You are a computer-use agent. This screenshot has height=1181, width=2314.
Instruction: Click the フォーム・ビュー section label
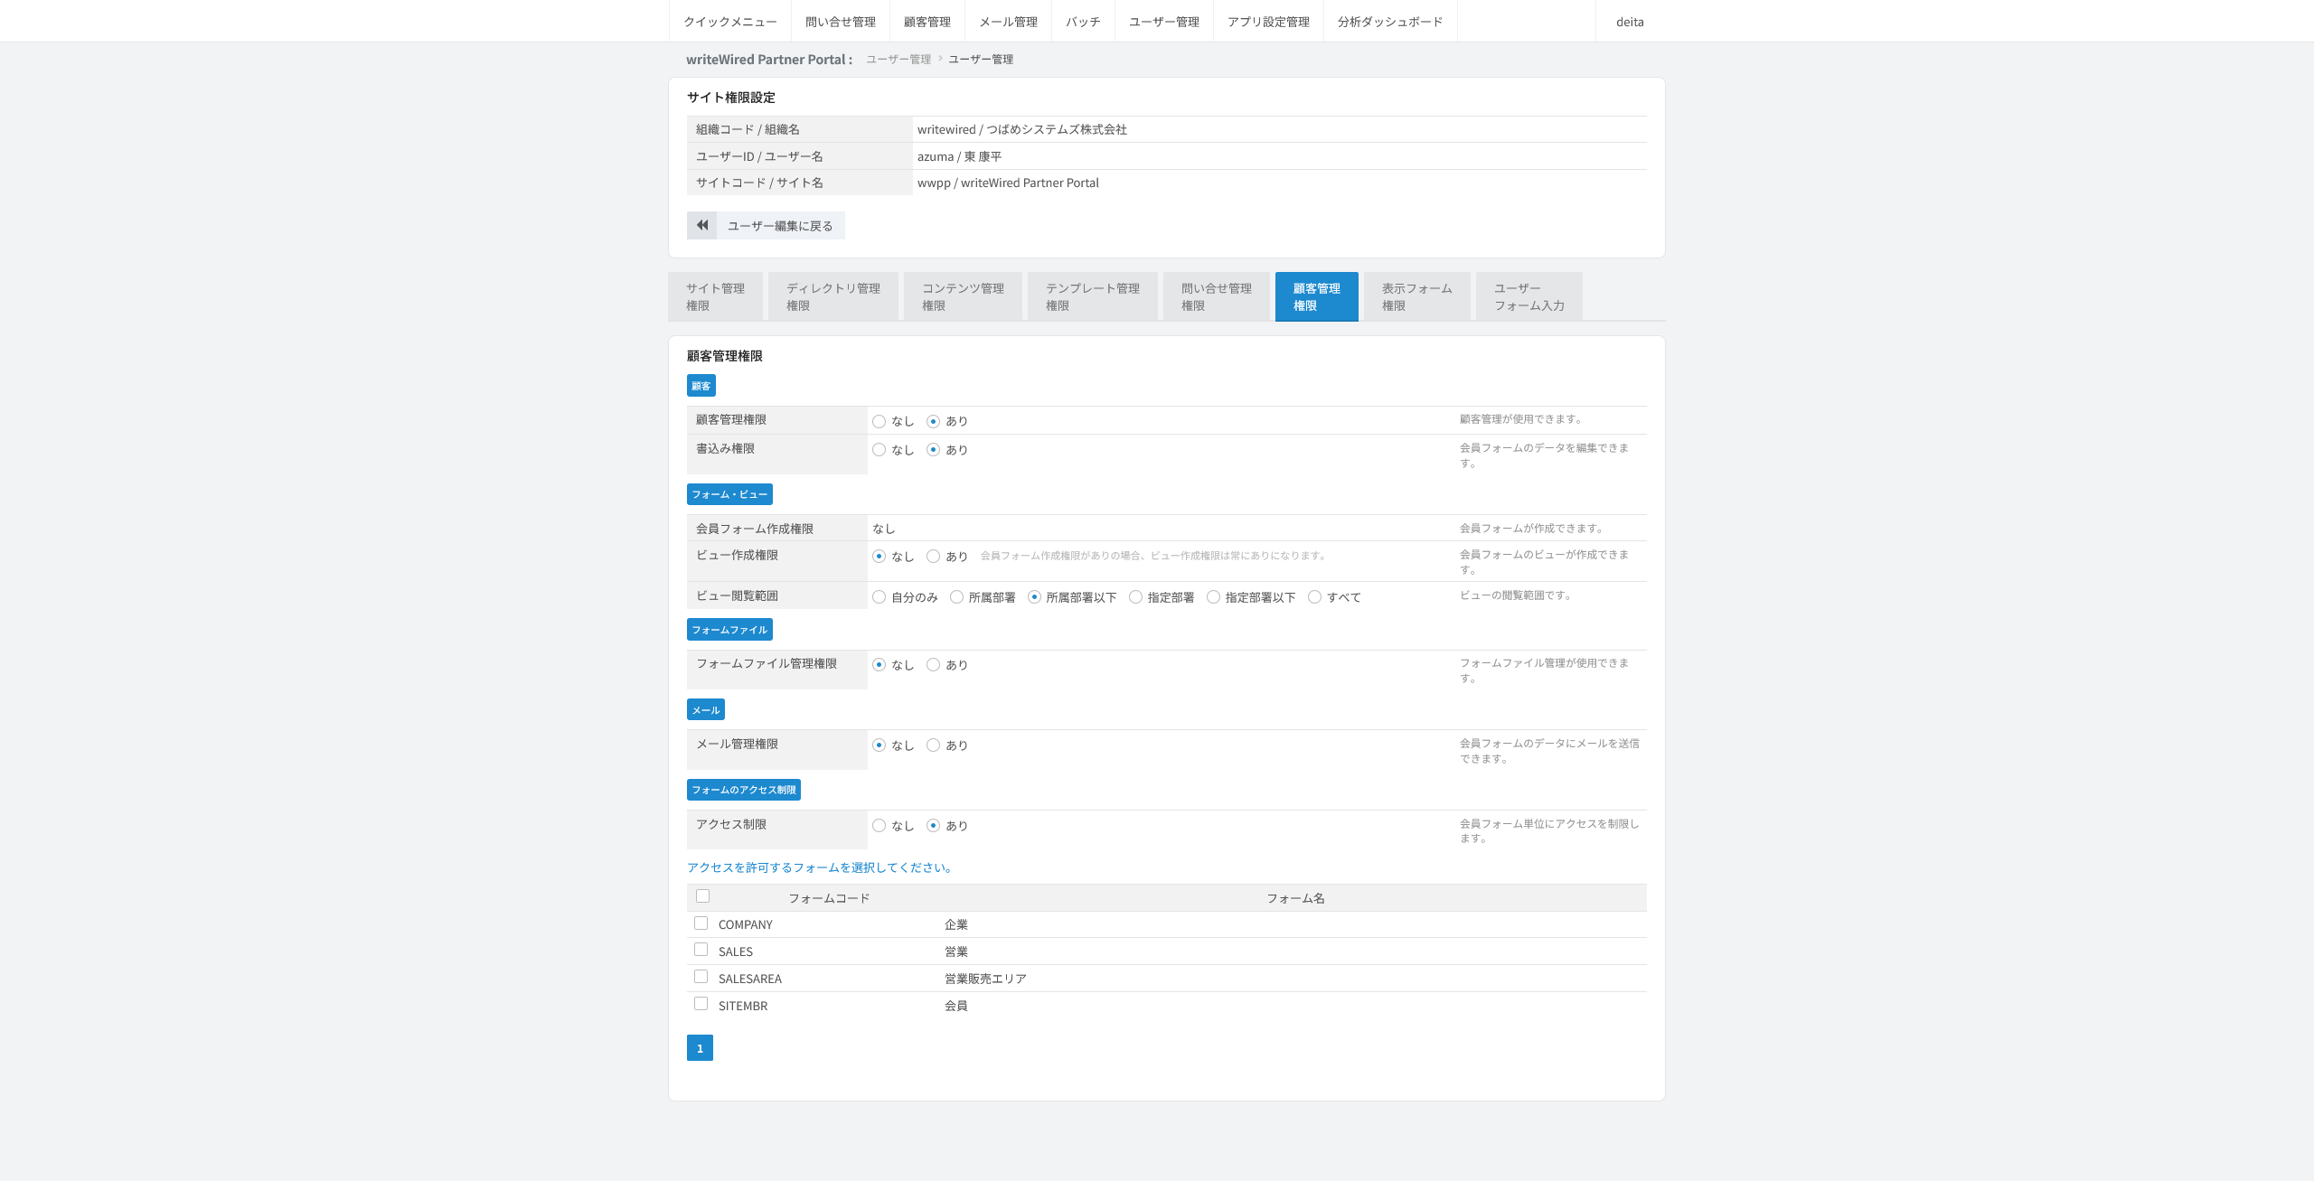click(x=729, y=494)
